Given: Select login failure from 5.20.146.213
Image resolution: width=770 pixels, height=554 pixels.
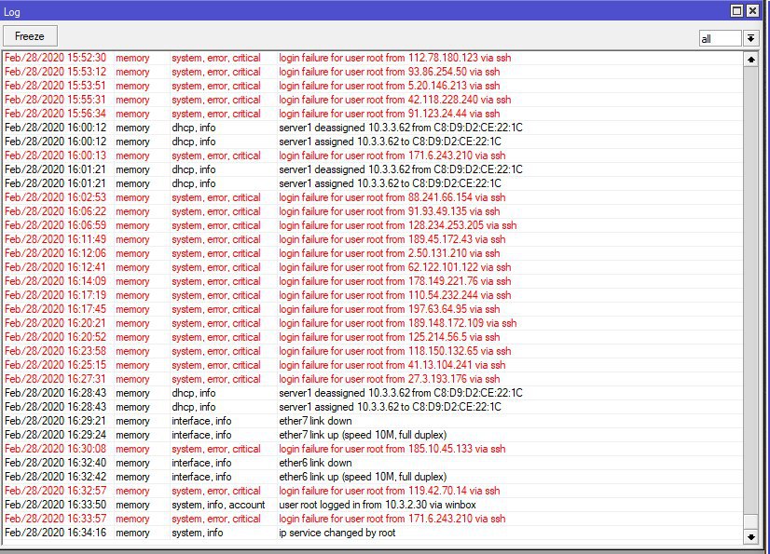Looking at the screenshot, I should tap(373, 86).
